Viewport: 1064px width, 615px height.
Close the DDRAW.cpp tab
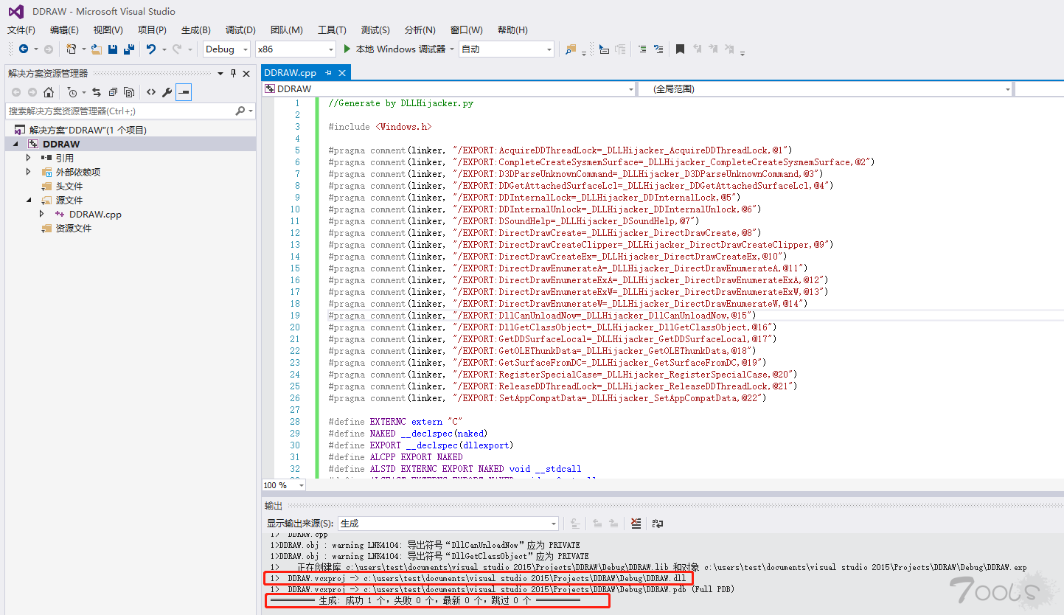coord(342,72)
